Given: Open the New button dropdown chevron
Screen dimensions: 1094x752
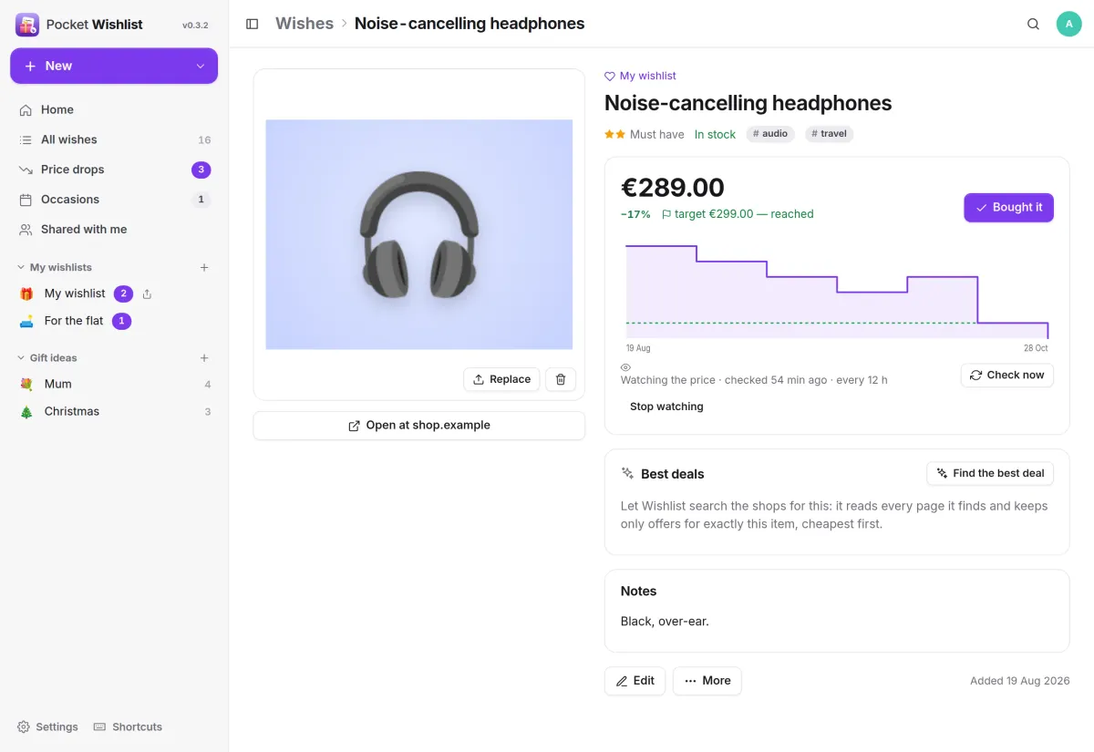Looking at the screenshot, I should tap(201, 66).
